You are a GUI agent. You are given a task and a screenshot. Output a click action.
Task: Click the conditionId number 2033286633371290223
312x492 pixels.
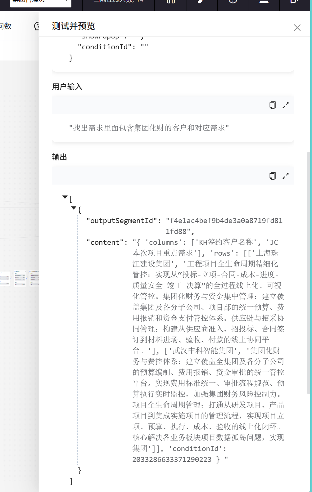tap(172, 459)
